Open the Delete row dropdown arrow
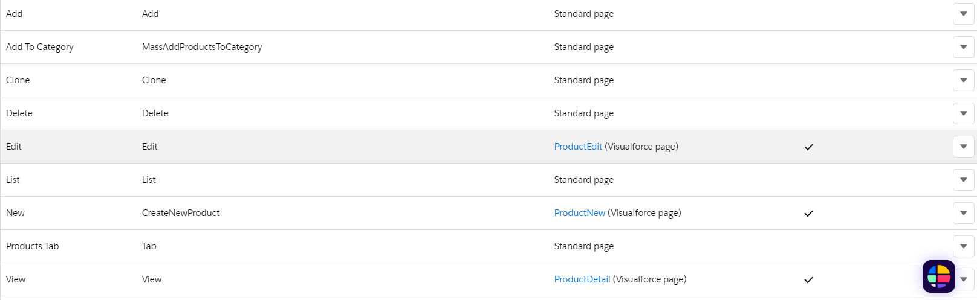977x300 pixels. pos(963,113)
